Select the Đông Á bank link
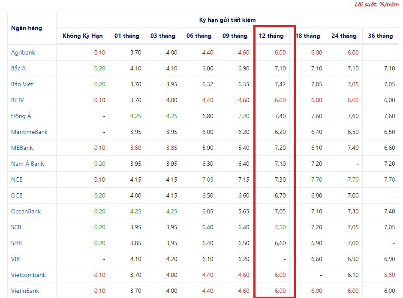This screenshot has width=403, height=298. coord(21,116)
